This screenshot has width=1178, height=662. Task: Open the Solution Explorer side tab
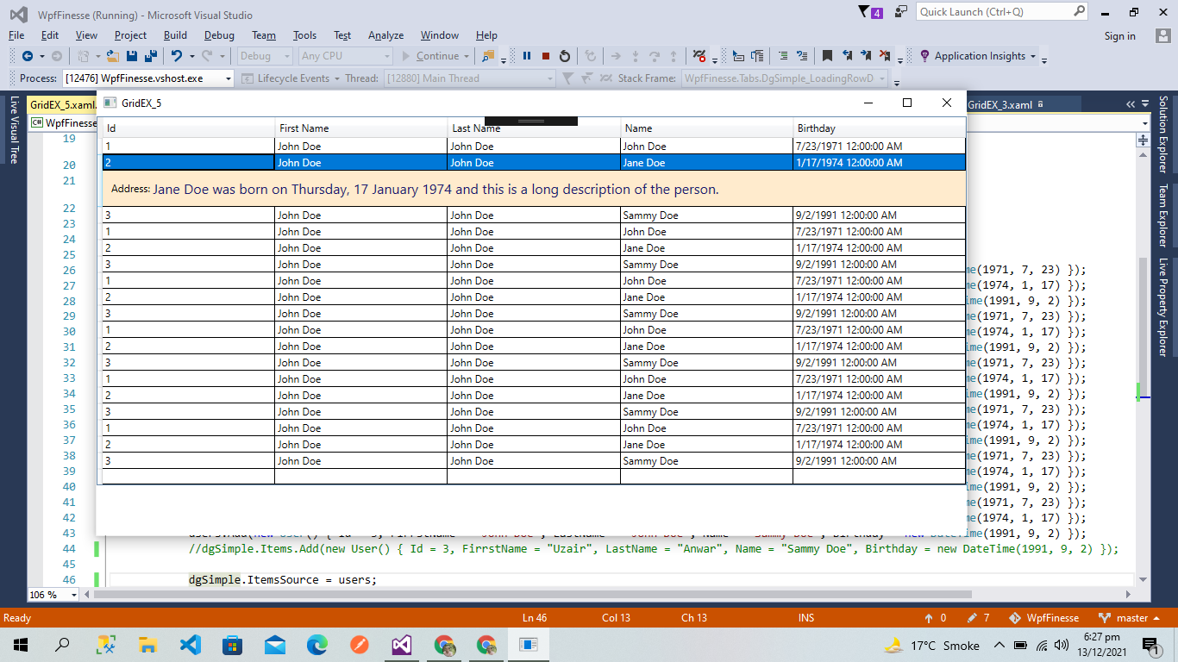(x=1163, y=134)
